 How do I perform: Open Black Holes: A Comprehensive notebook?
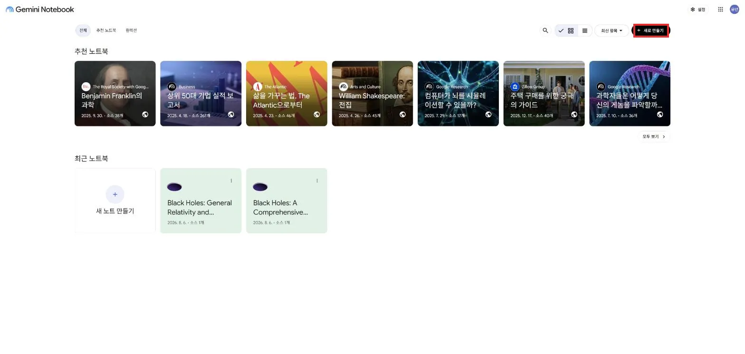[287, 201]
